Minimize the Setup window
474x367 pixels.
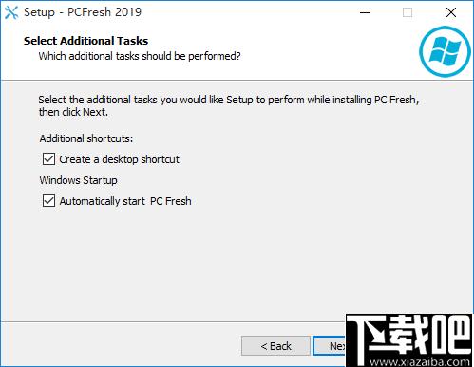[x=365, y=12]
